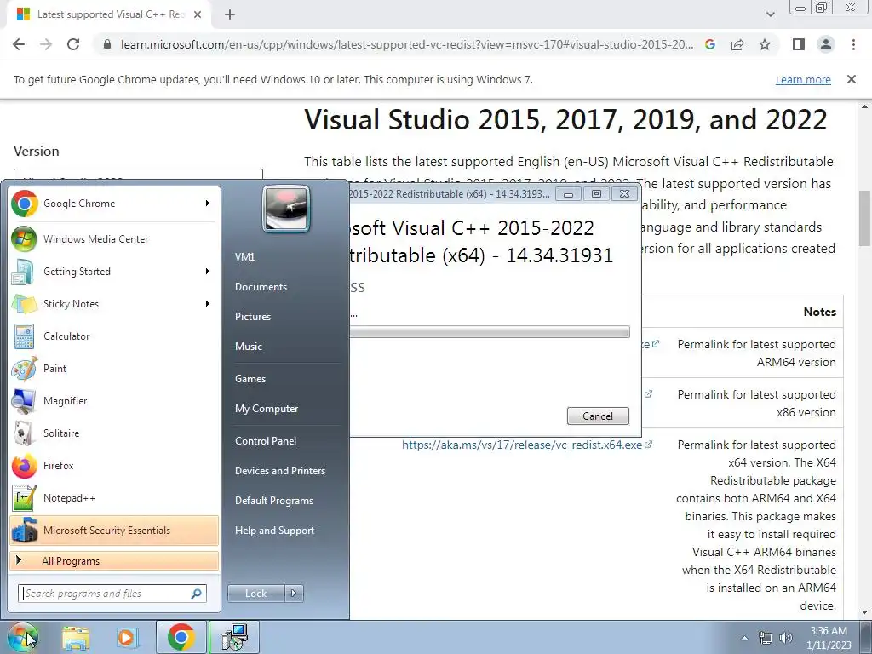This screenshot has width=872, height=654.
Task: Click the user account picture
Action: [x=286, y=209]
